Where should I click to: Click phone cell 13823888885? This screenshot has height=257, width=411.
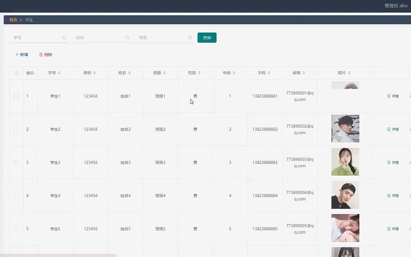(x=265, y=229)
